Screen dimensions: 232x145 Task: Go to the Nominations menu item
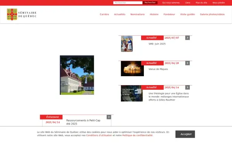click(x=137, y=14)
